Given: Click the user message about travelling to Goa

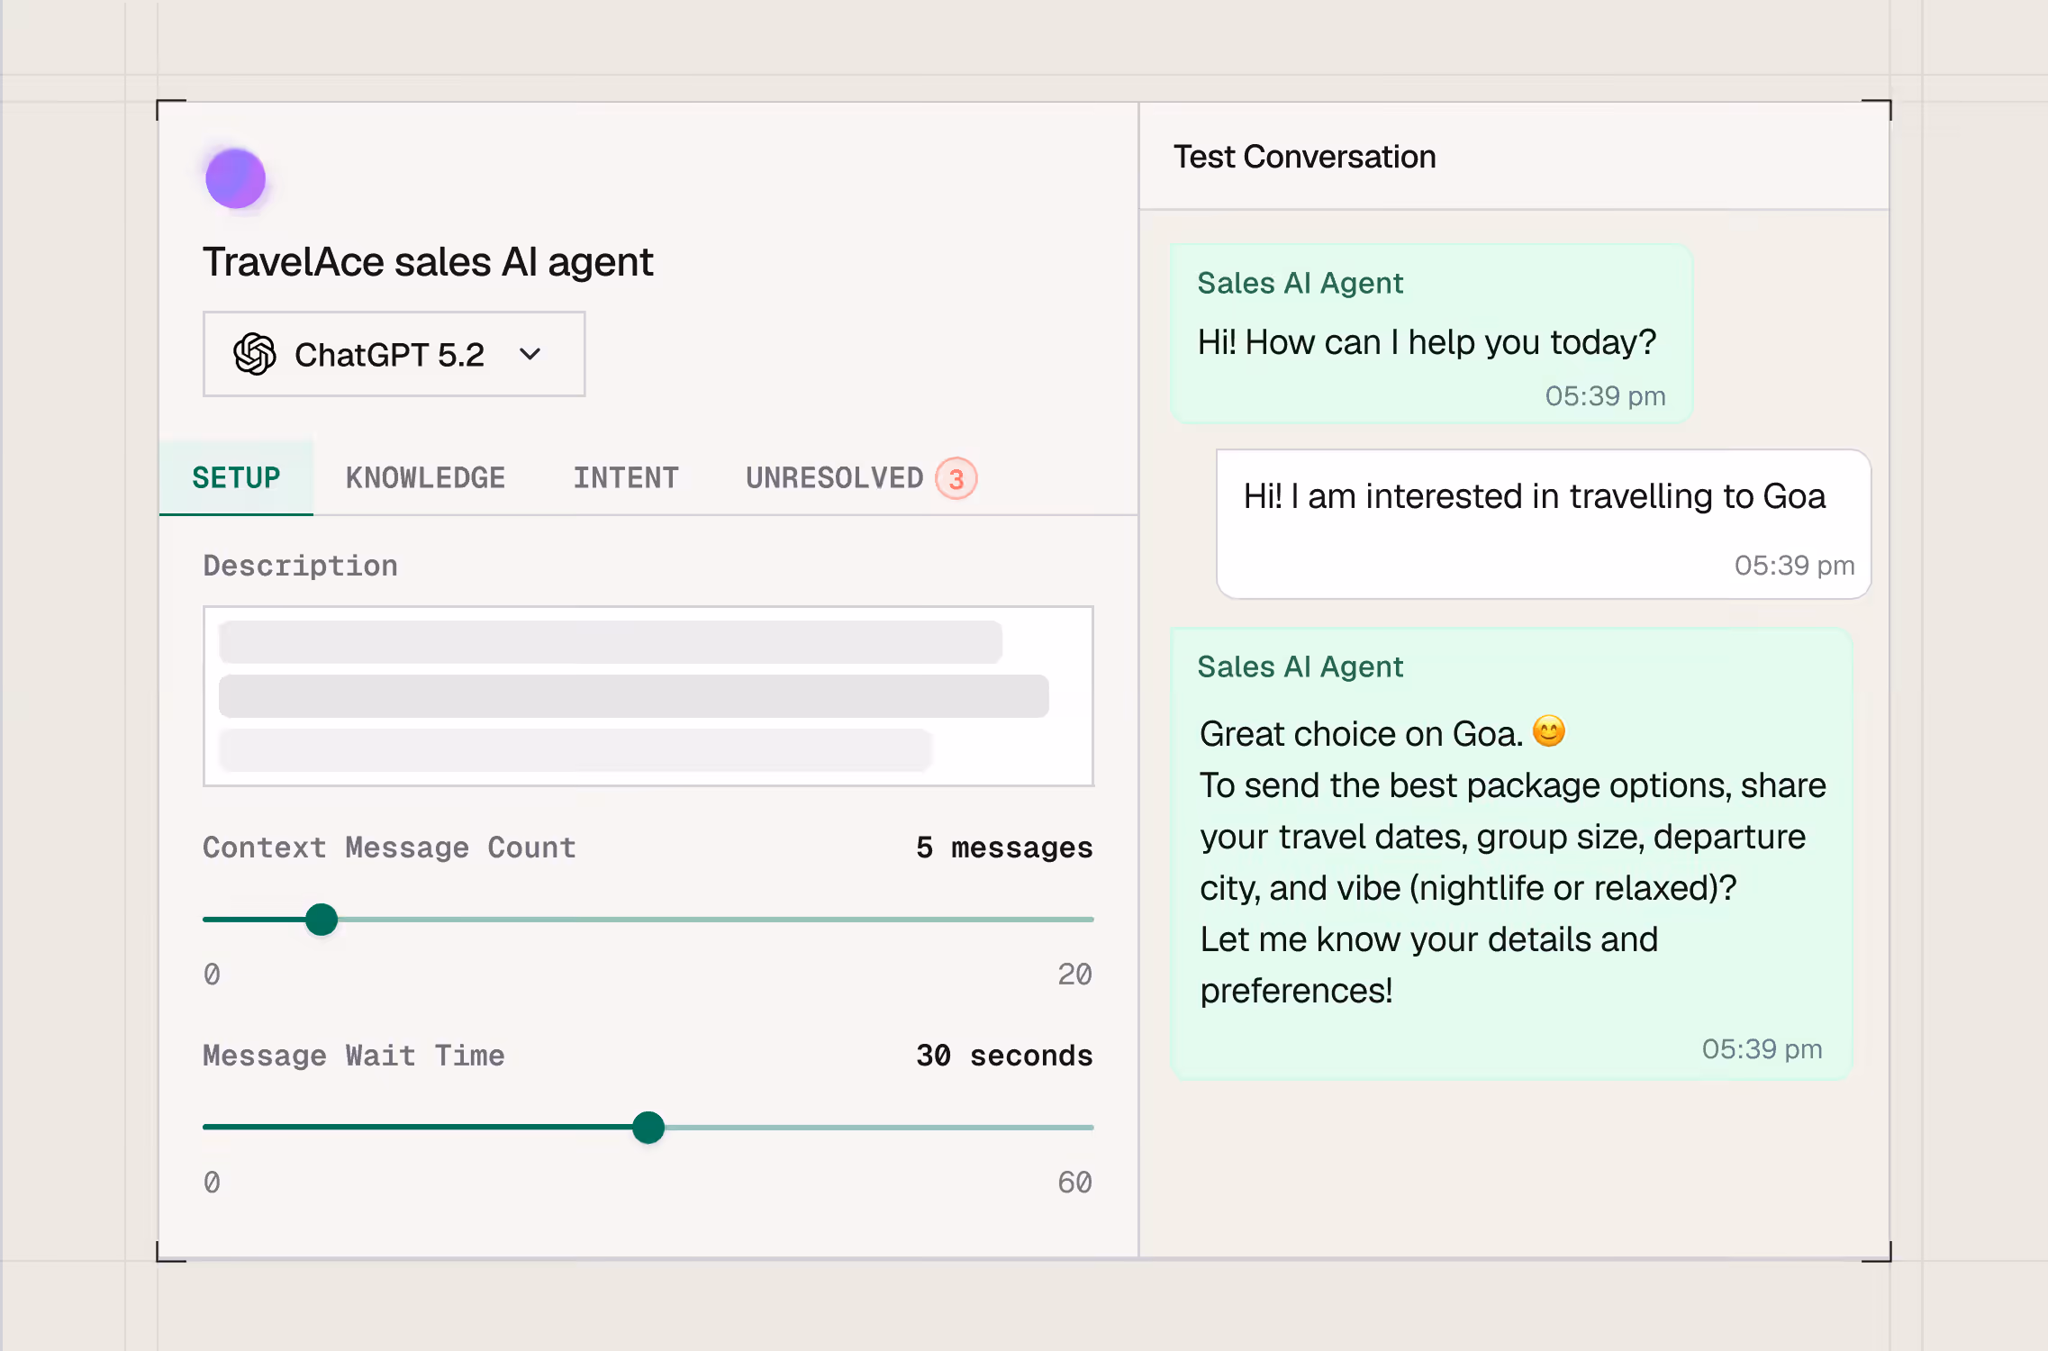Looking at the screenshot, I should point(1542,523).
